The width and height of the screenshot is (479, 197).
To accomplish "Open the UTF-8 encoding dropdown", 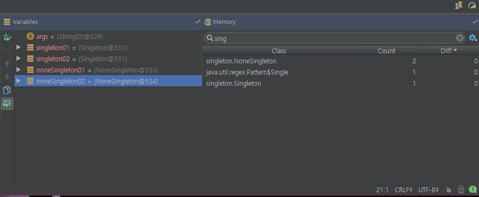I will (428, 190).
